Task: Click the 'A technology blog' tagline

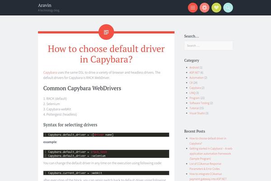Action: [49, 10]
